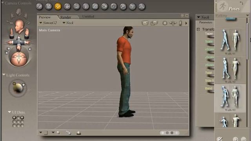Click the third UI dot in the top row
251x141 pixels.
(22, 117)
